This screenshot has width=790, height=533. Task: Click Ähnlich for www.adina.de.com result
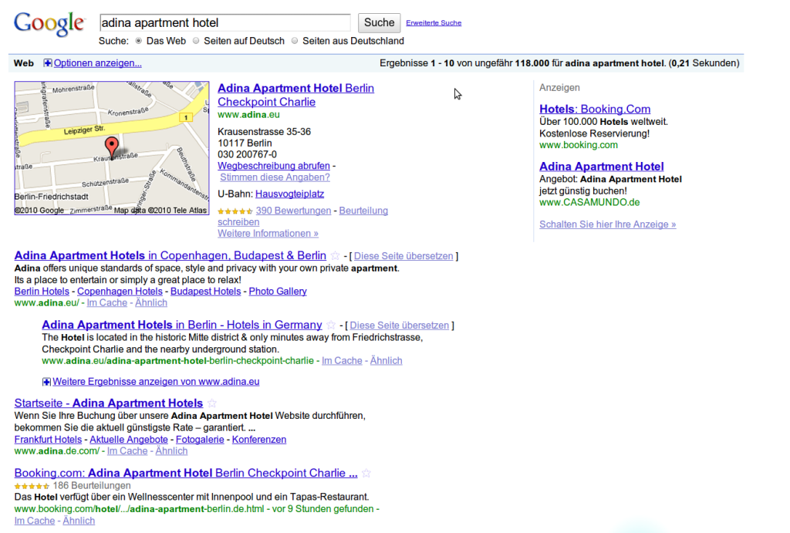tap(171, 451)
